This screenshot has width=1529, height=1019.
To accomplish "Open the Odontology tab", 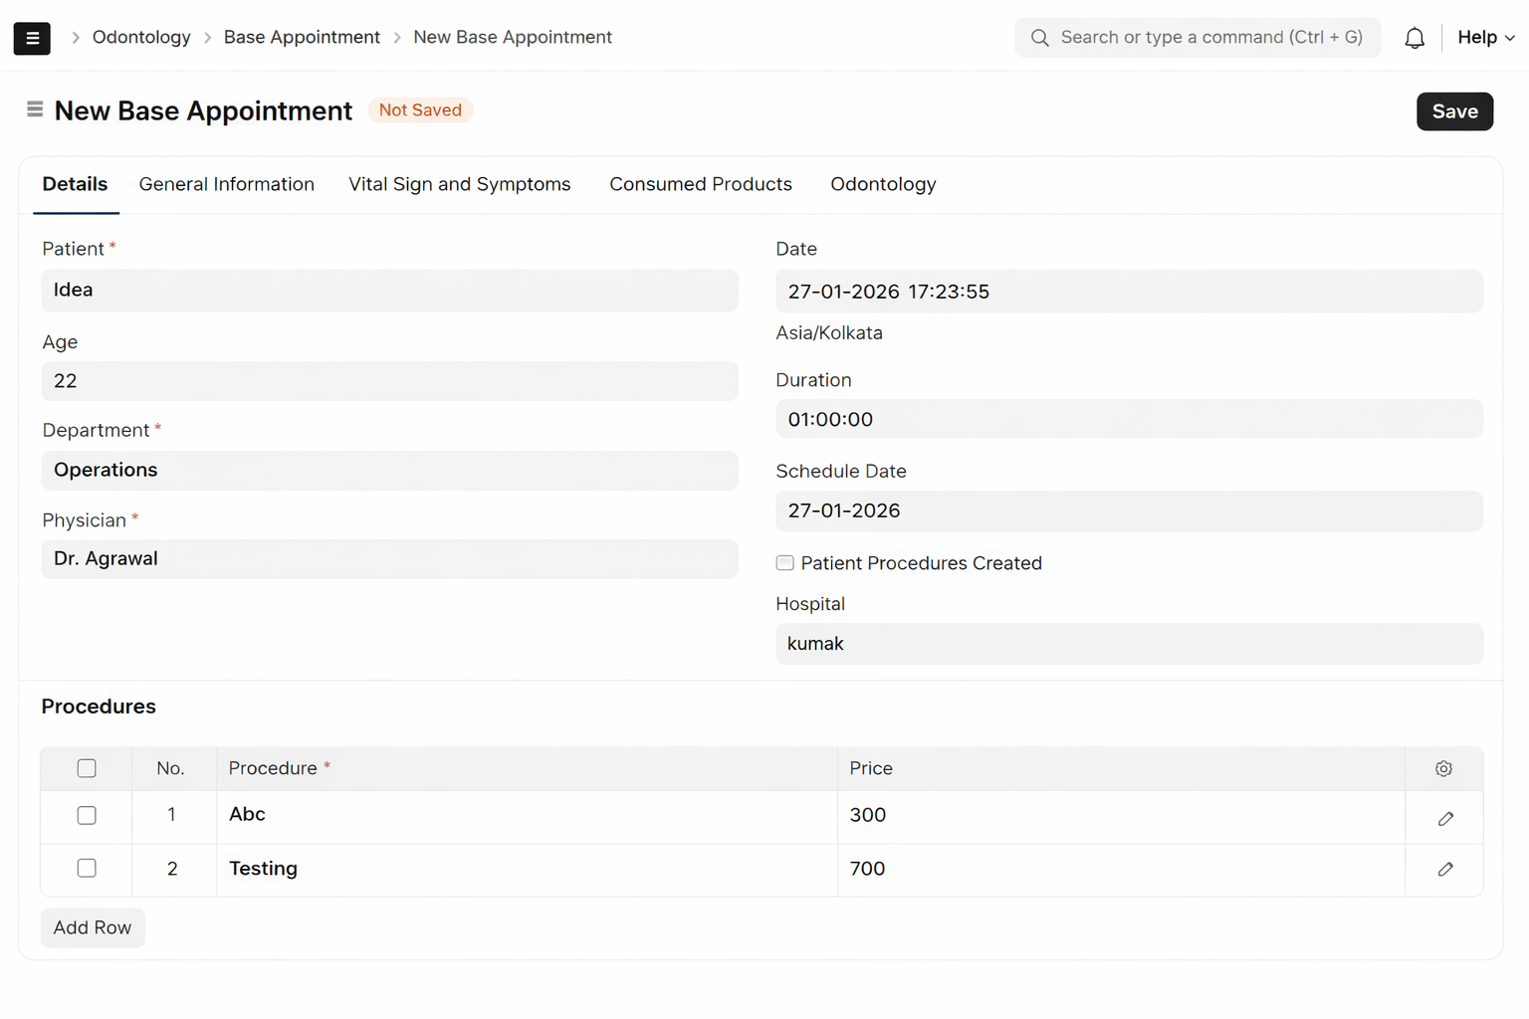I will 883,184.
